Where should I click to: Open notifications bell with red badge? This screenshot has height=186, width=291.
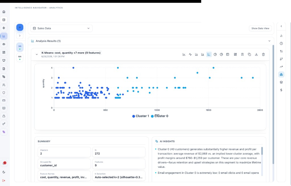[4, 163]
